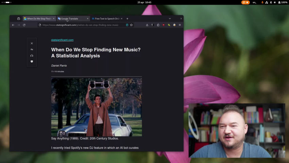
Task: Expand the list all tabs chevron
Action: click(170, 19)
